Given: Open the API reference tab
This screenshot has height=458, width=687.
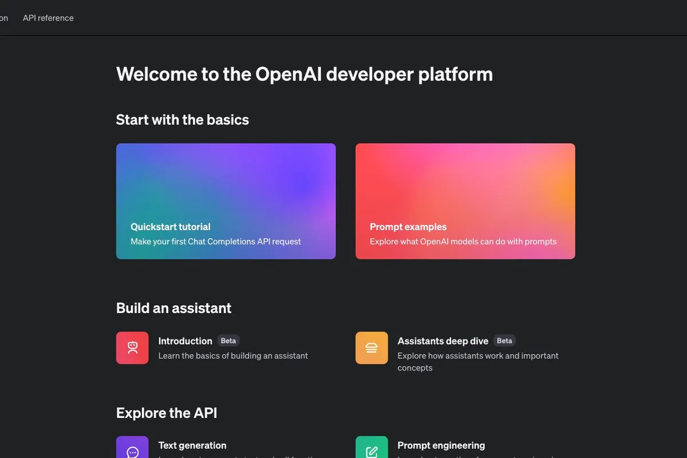Looking at the screenshot, I should tap(48, 18).
